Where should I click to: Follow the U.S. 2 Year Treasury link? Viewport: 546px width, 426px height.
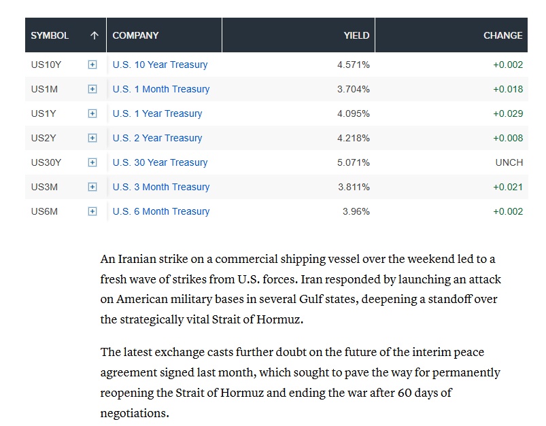click(x=157, y=138)
